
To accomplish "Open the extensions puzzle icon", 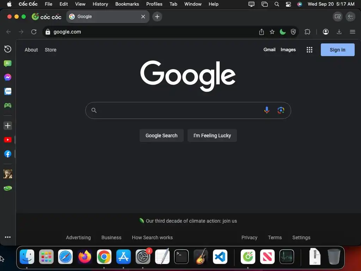I will click(x=307, y=32).
